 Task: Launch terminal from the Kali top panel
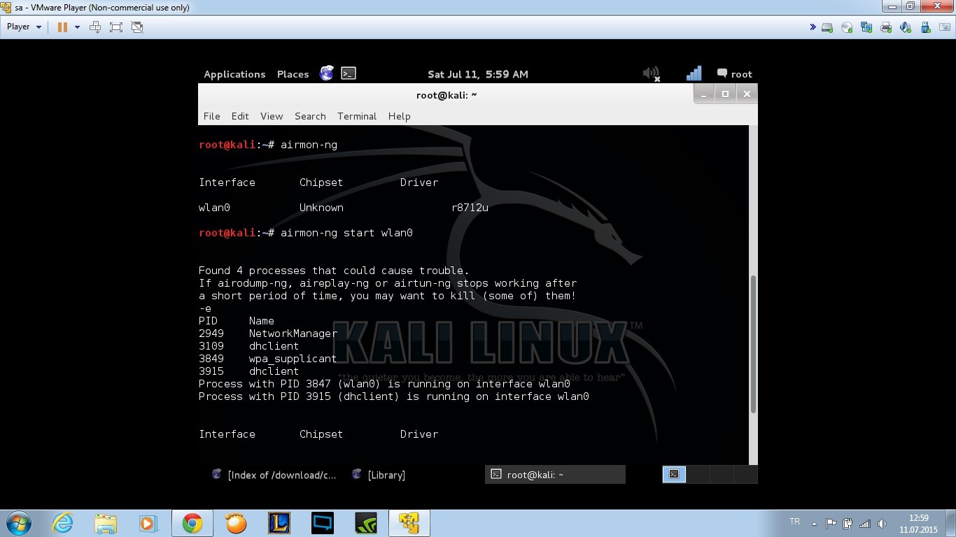[349, 73]
